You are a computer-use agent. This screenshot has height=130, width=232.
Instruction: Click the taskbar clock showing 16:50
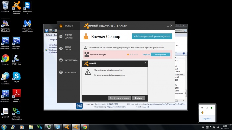tap(225, 127)
